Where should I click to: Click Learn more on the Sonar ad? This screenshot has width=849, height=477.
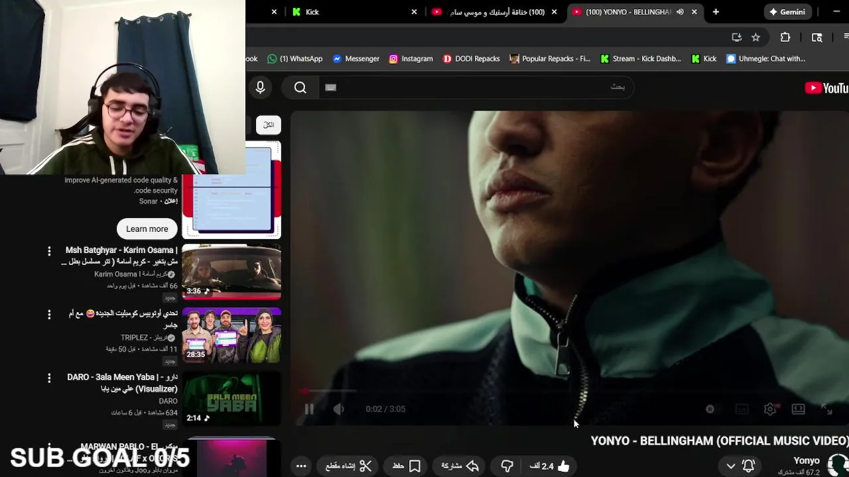point(147,229)
